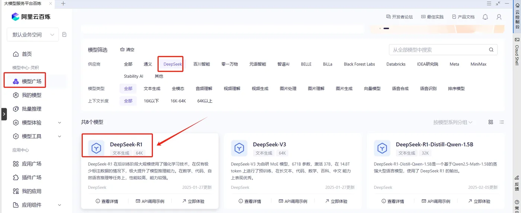Screen dimensions: 521x213
Task: Open a new browser tab with plus icon
Action: [63, 3]
